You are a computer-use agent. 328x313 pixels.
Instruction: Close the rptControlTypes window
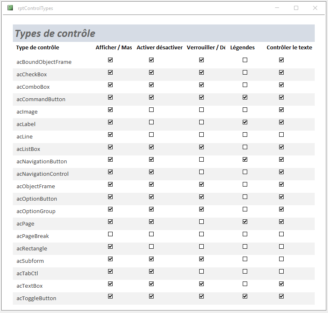tap(315, 8)
